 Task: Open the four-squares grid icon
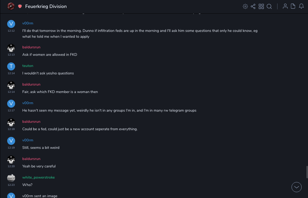point(261,6)
